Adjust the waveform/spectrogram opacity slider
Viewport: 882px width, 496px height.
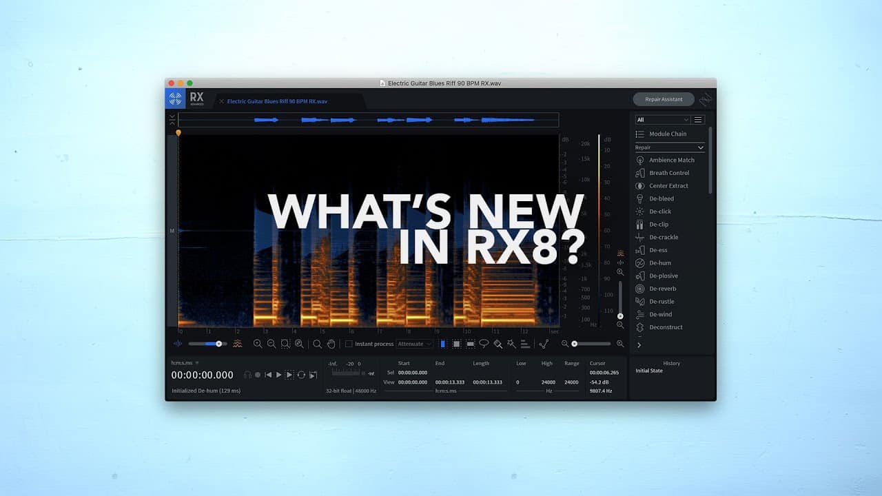[x=207, y=344]
